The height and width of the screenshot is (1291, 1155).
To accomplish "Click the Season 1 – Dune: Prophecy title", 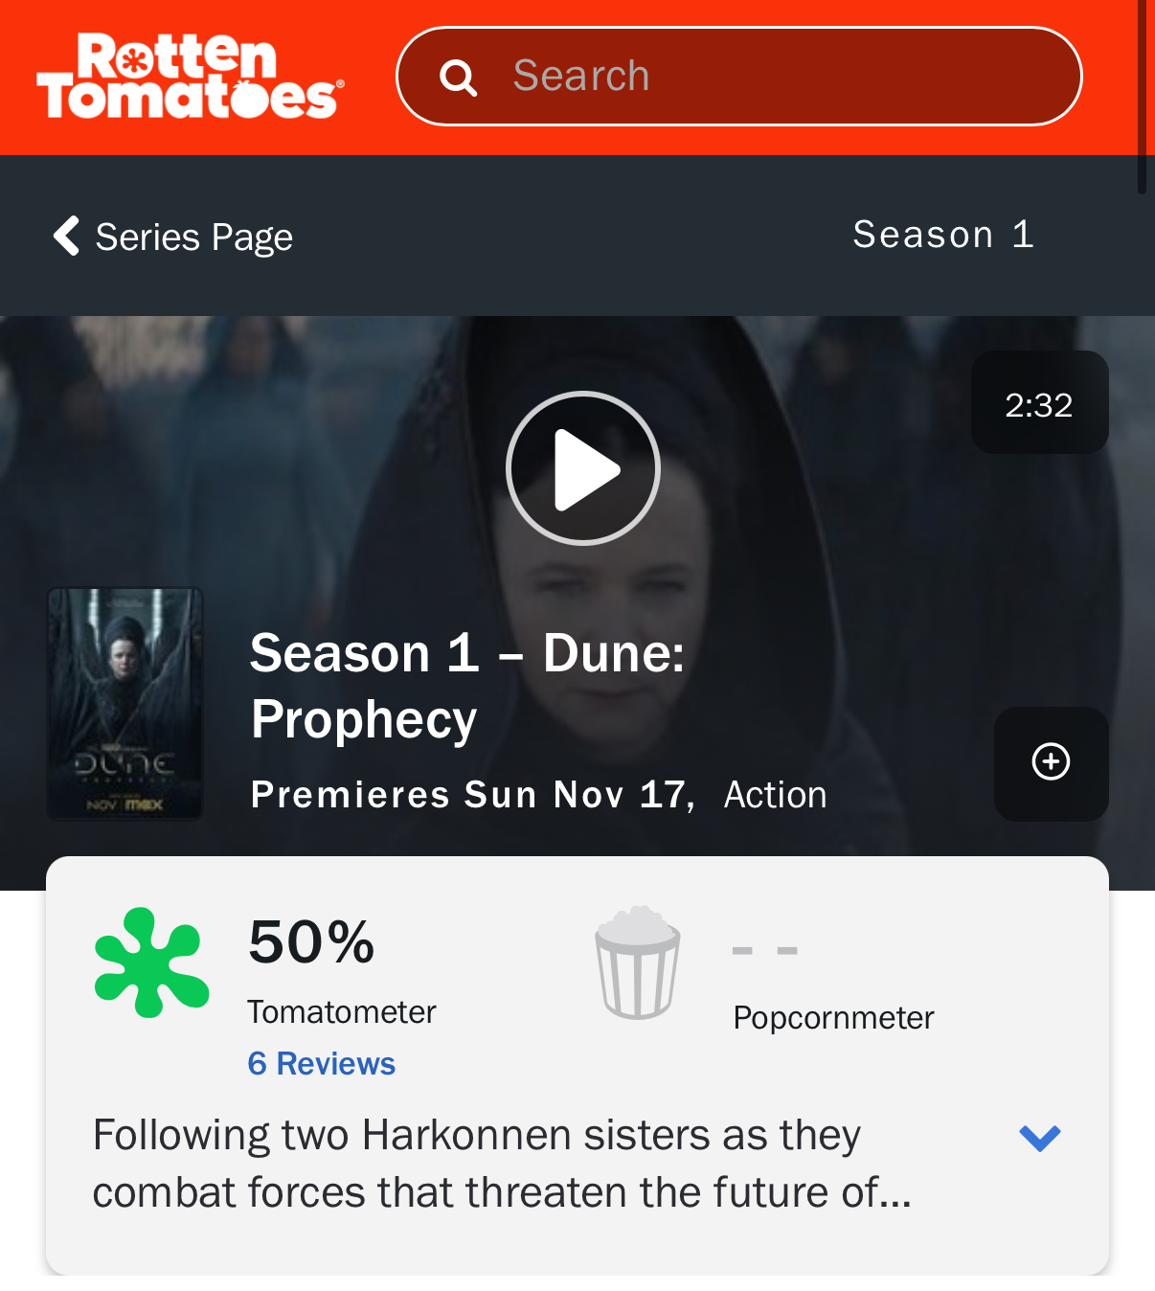I will pyautogui.click(x=467, y=686).
